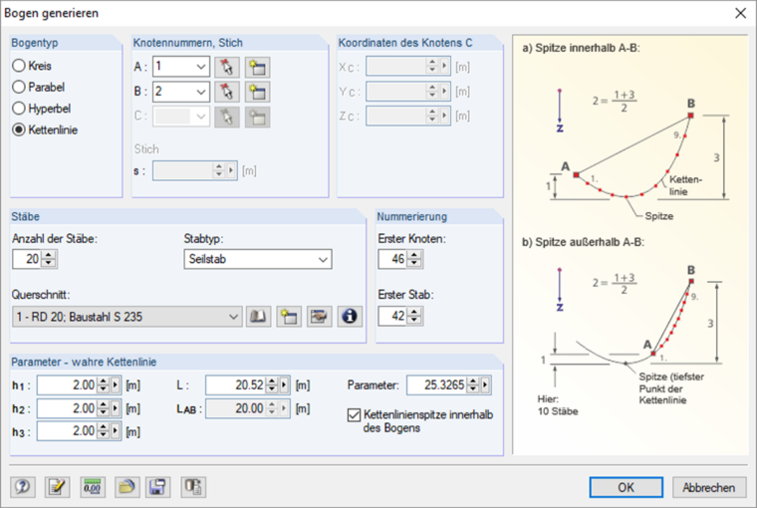Close the Bogen generieren dialog

[x=741, y=13]
